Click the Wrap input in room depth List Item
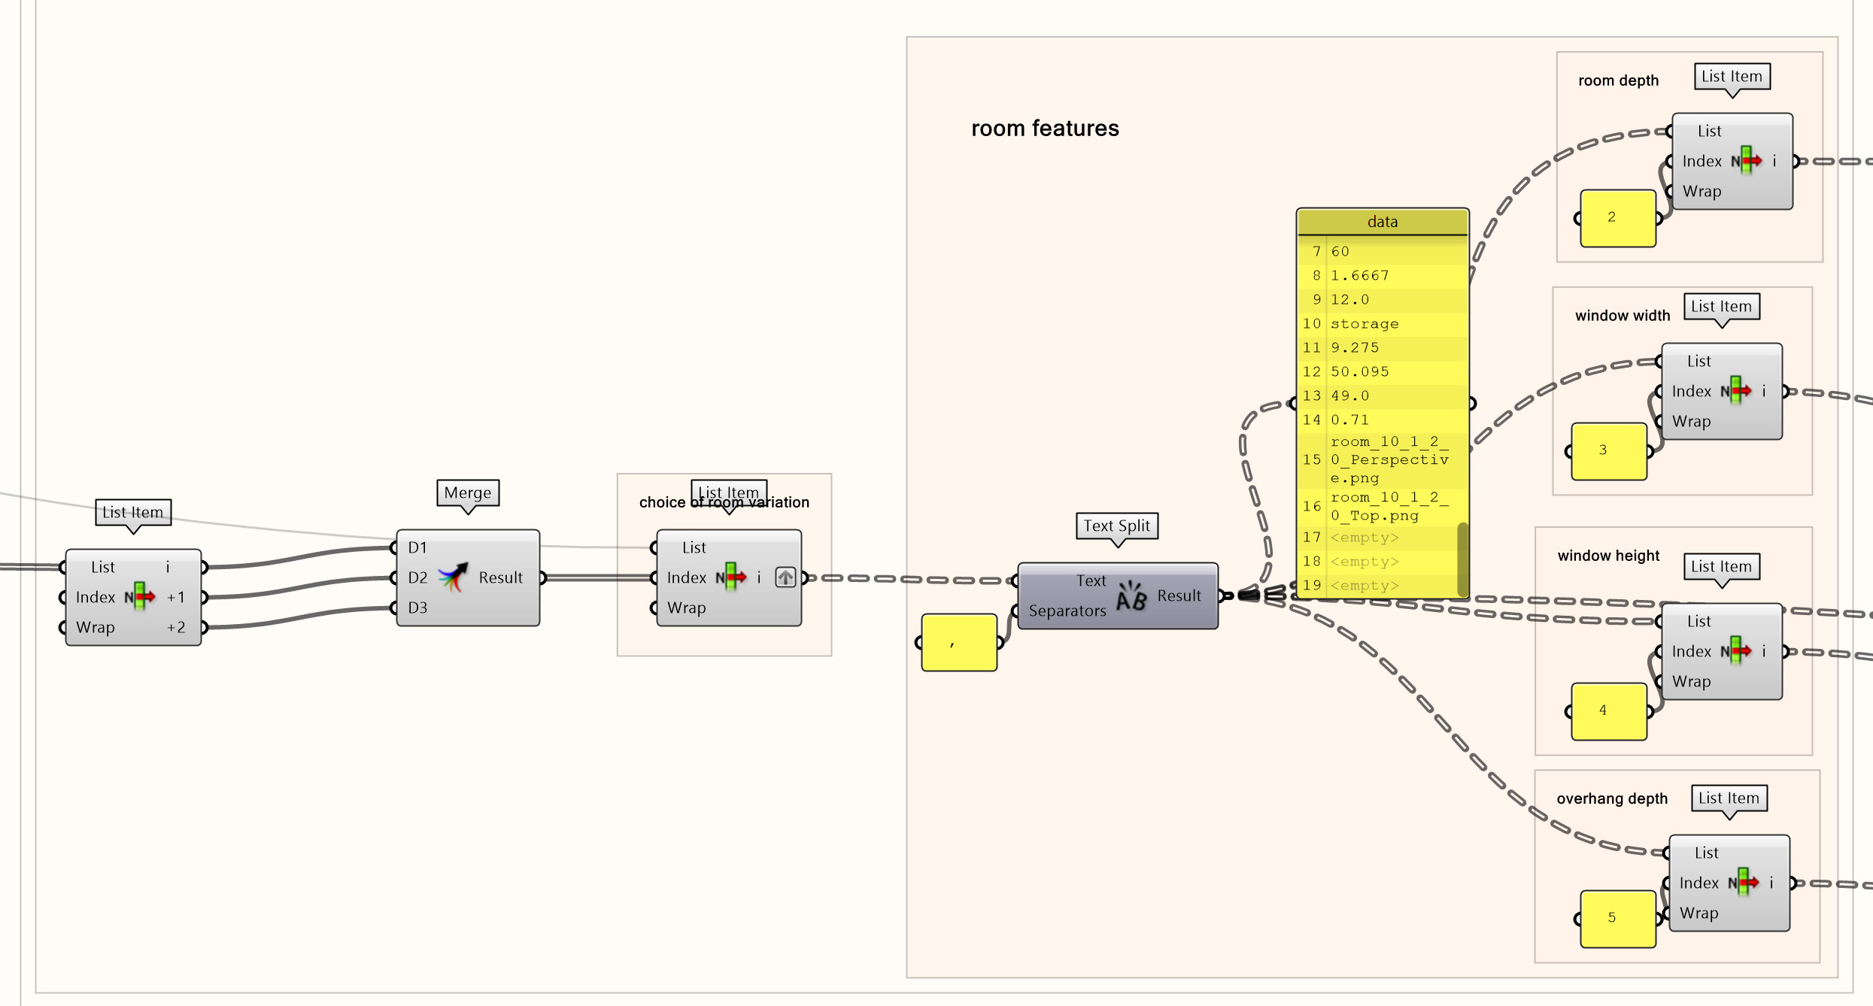Viewport: 1873px width, 1006px height. 1702,191
